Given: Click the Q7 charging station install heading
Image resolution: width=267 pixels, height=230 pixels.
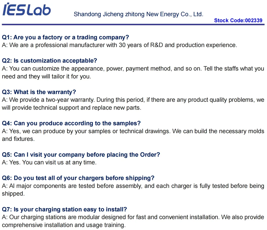Looking at the screenshot, I should [x=64, y=209].
